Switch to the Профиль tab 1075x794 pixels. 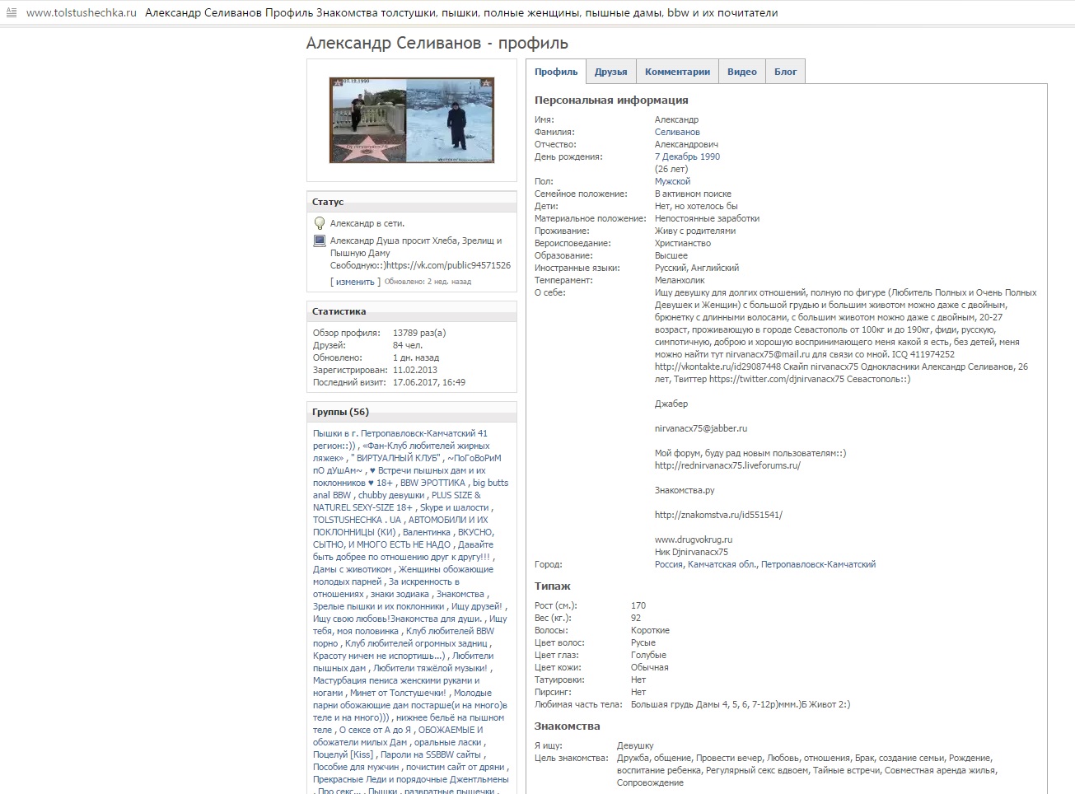click(x=556, y=72)
